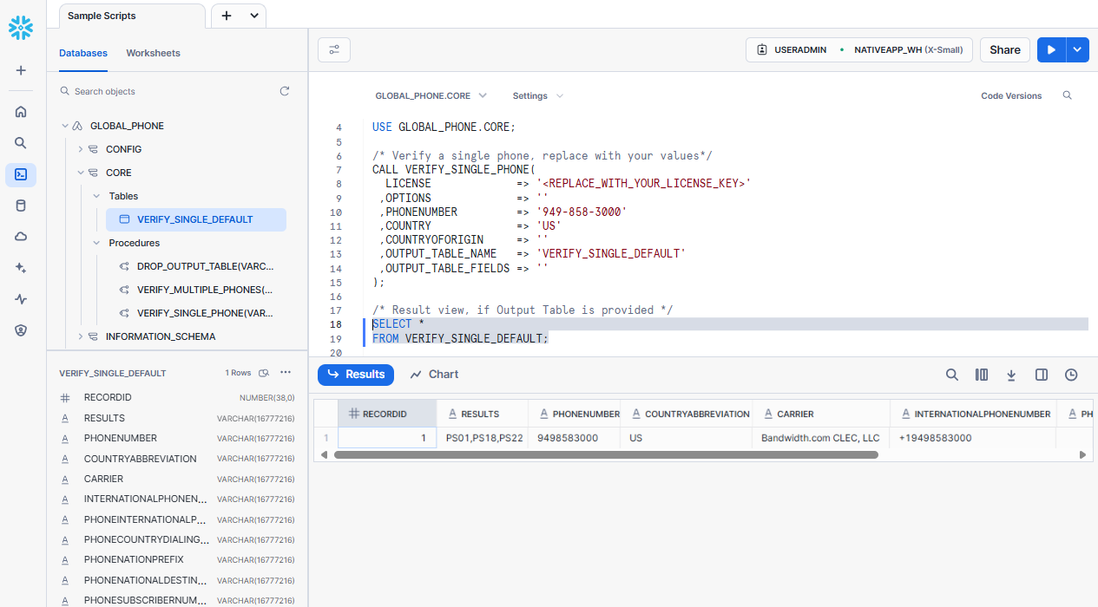Open the result columns selector icon
The image size is (1098, 607).
pyautogui.click(x=982, y=375)
